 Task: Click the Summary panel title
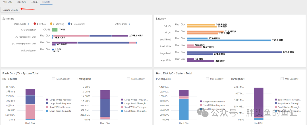click(x=8, y=18)
